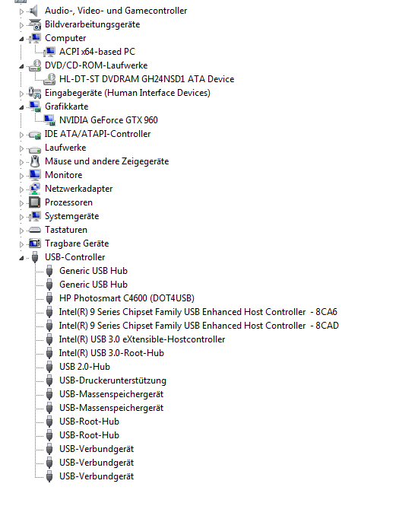Select the Enhanced Host Controller - 8CAD text
Viewport: 399px width, 506px height.
(199, 326)
